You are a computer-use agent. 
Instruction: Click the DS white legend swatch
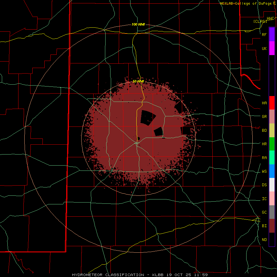272,185
